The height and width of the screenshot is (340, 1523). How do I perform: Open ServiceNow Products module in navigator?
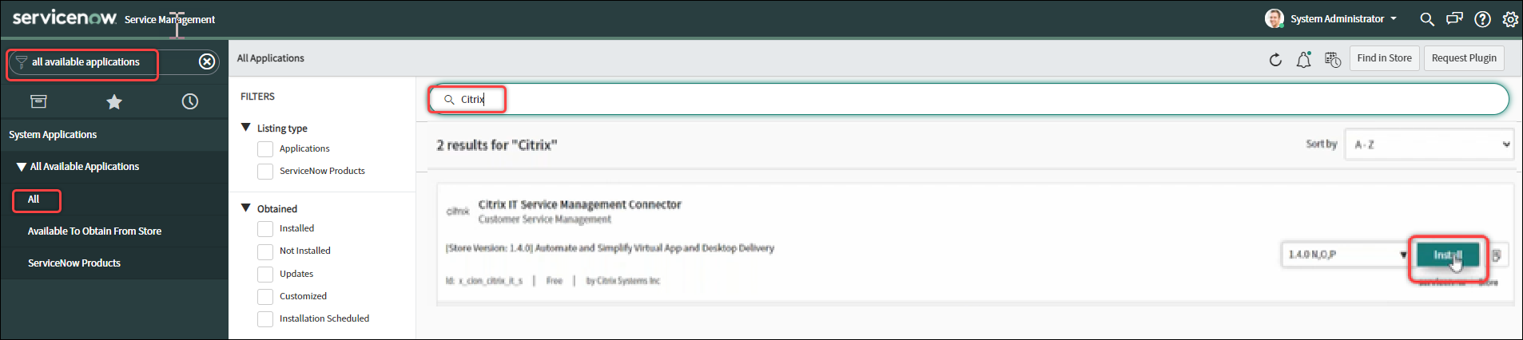click(x=74, y=263)
